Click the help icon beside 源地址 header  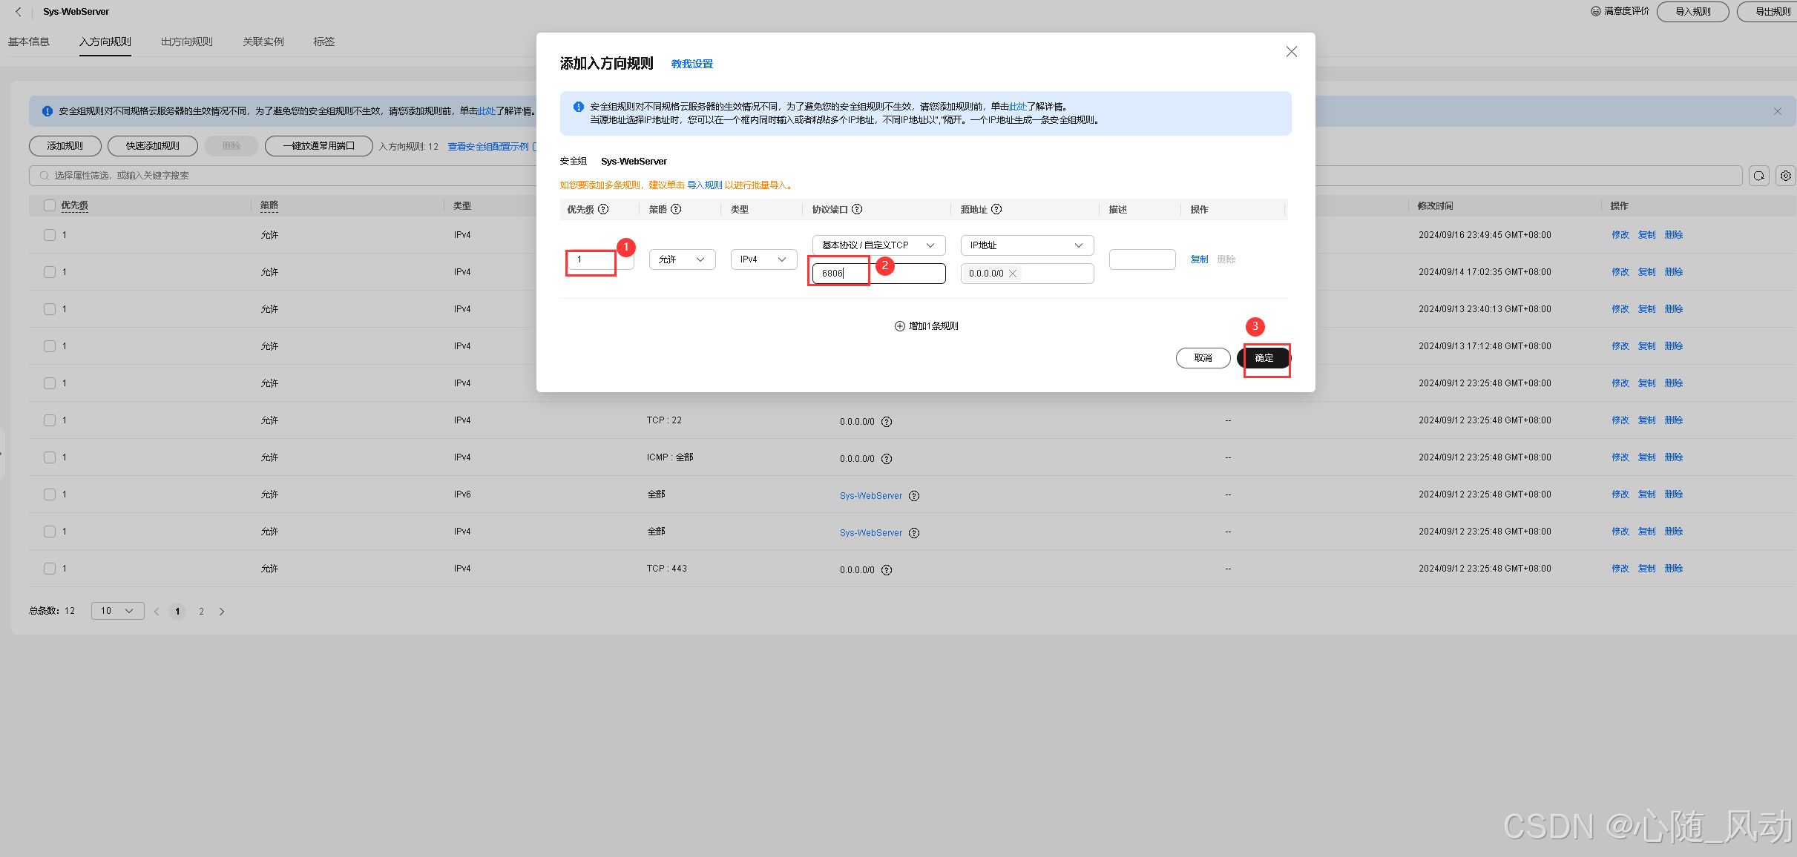(996, 209)
